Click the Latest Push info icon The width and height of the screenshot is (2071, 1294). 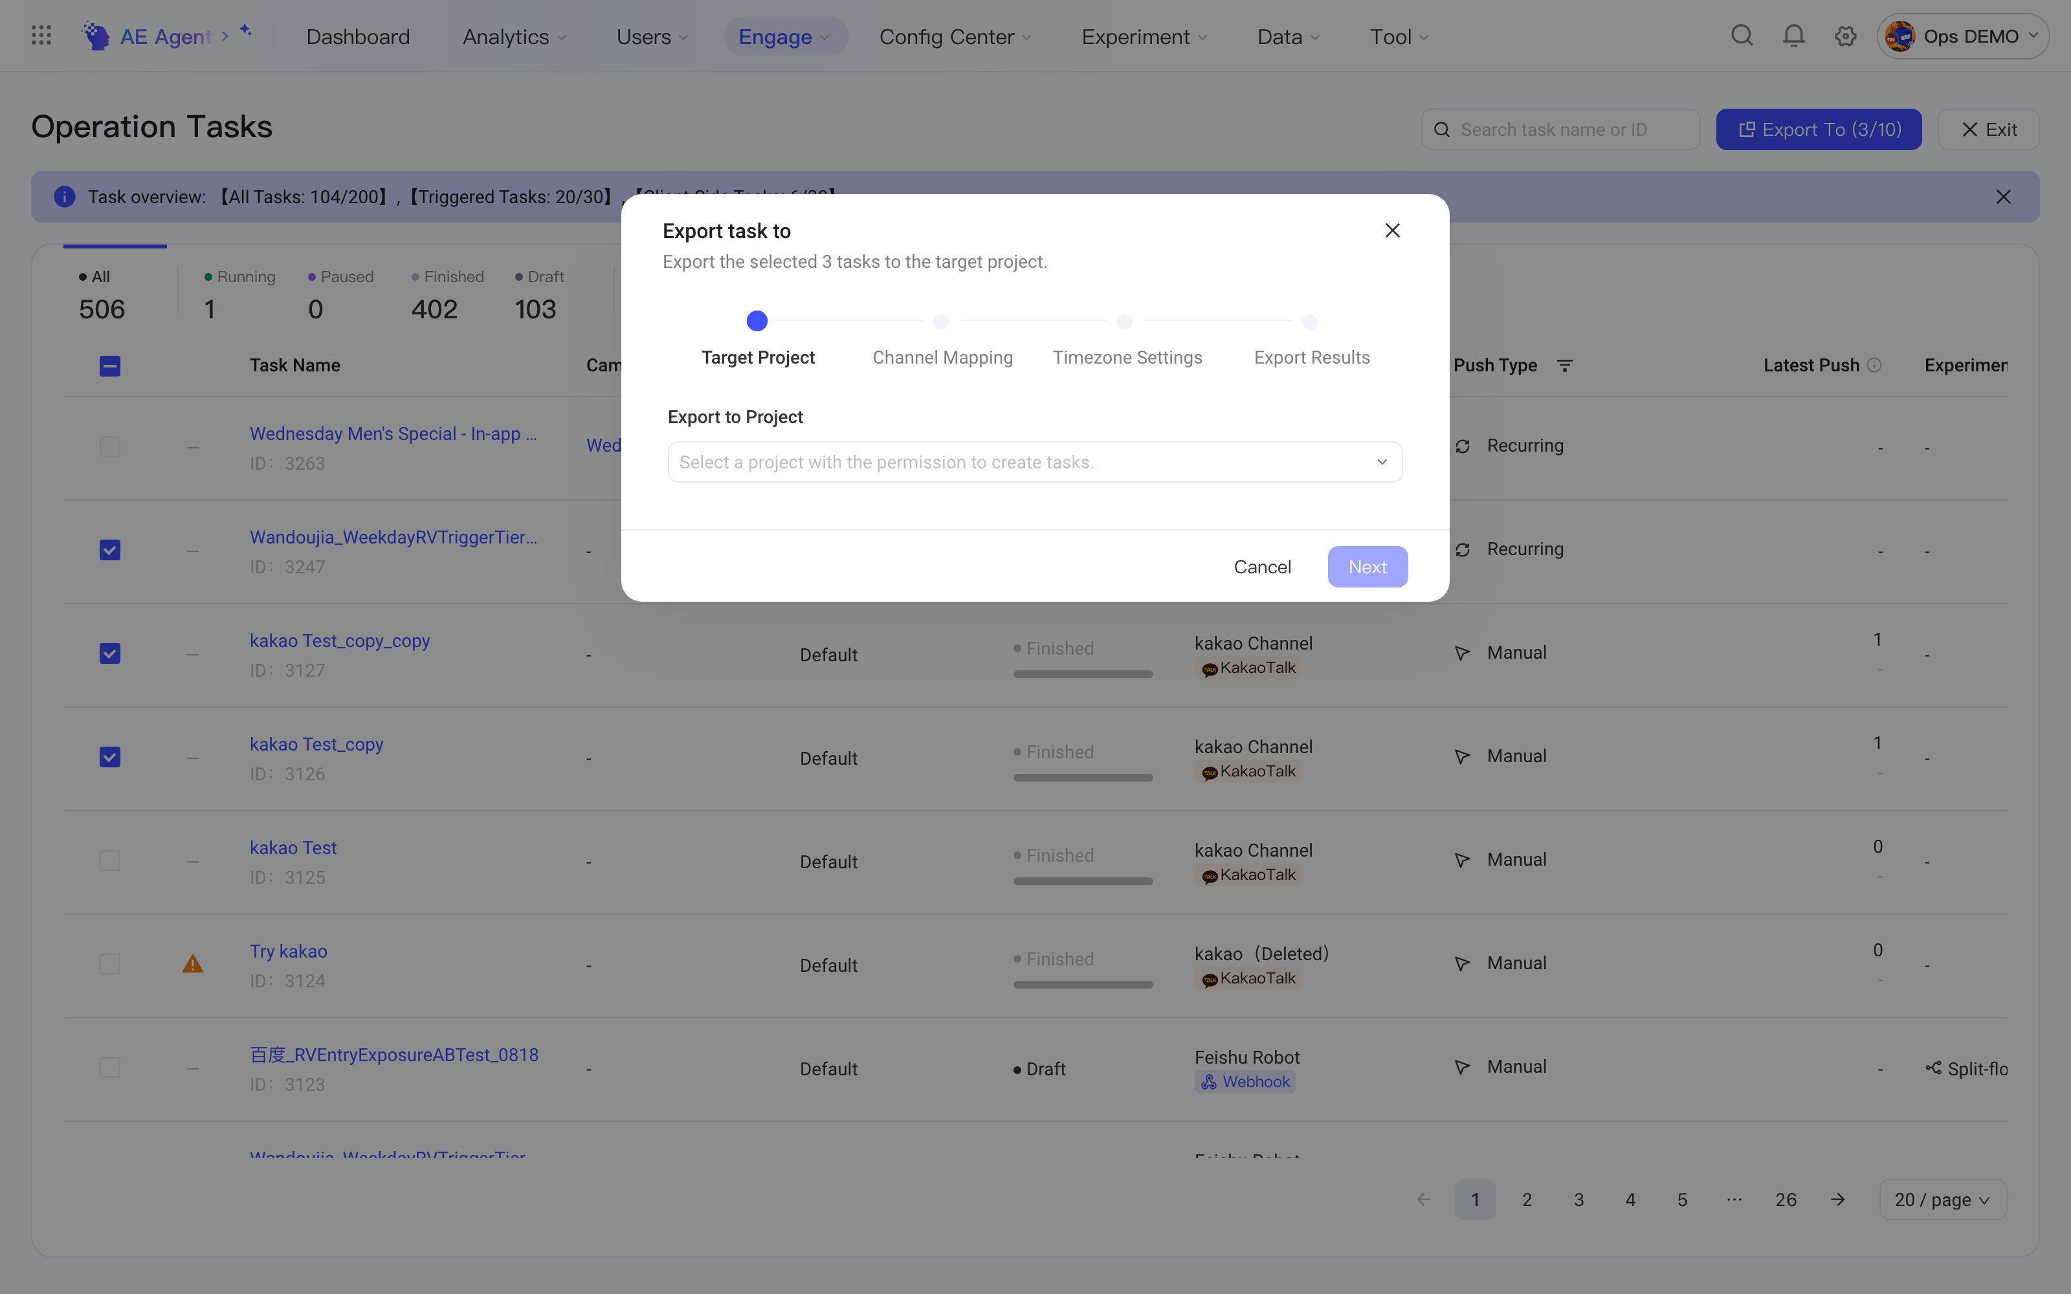pos(1874,366)
